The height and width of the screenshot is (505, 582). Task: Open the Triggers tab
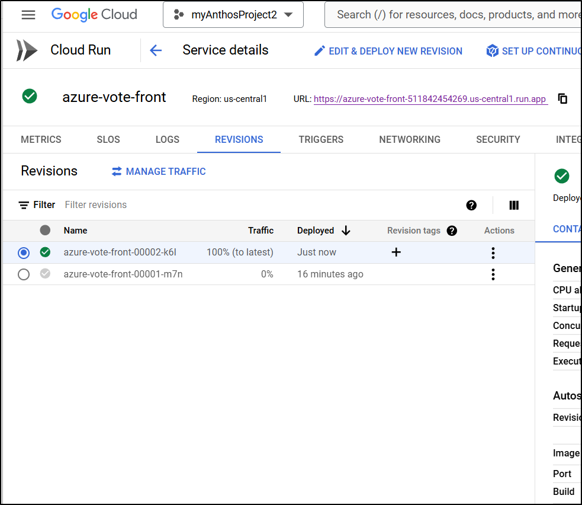pos(321,139)
